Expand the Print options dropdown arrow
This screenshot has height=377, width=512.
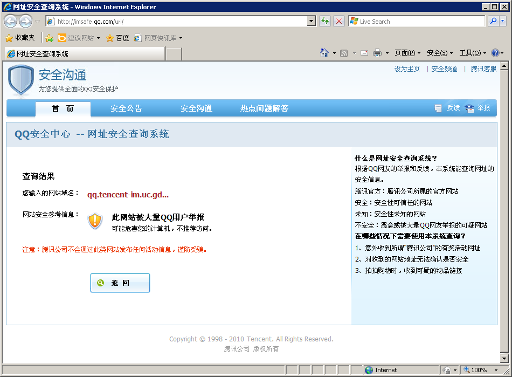point(388,53)
